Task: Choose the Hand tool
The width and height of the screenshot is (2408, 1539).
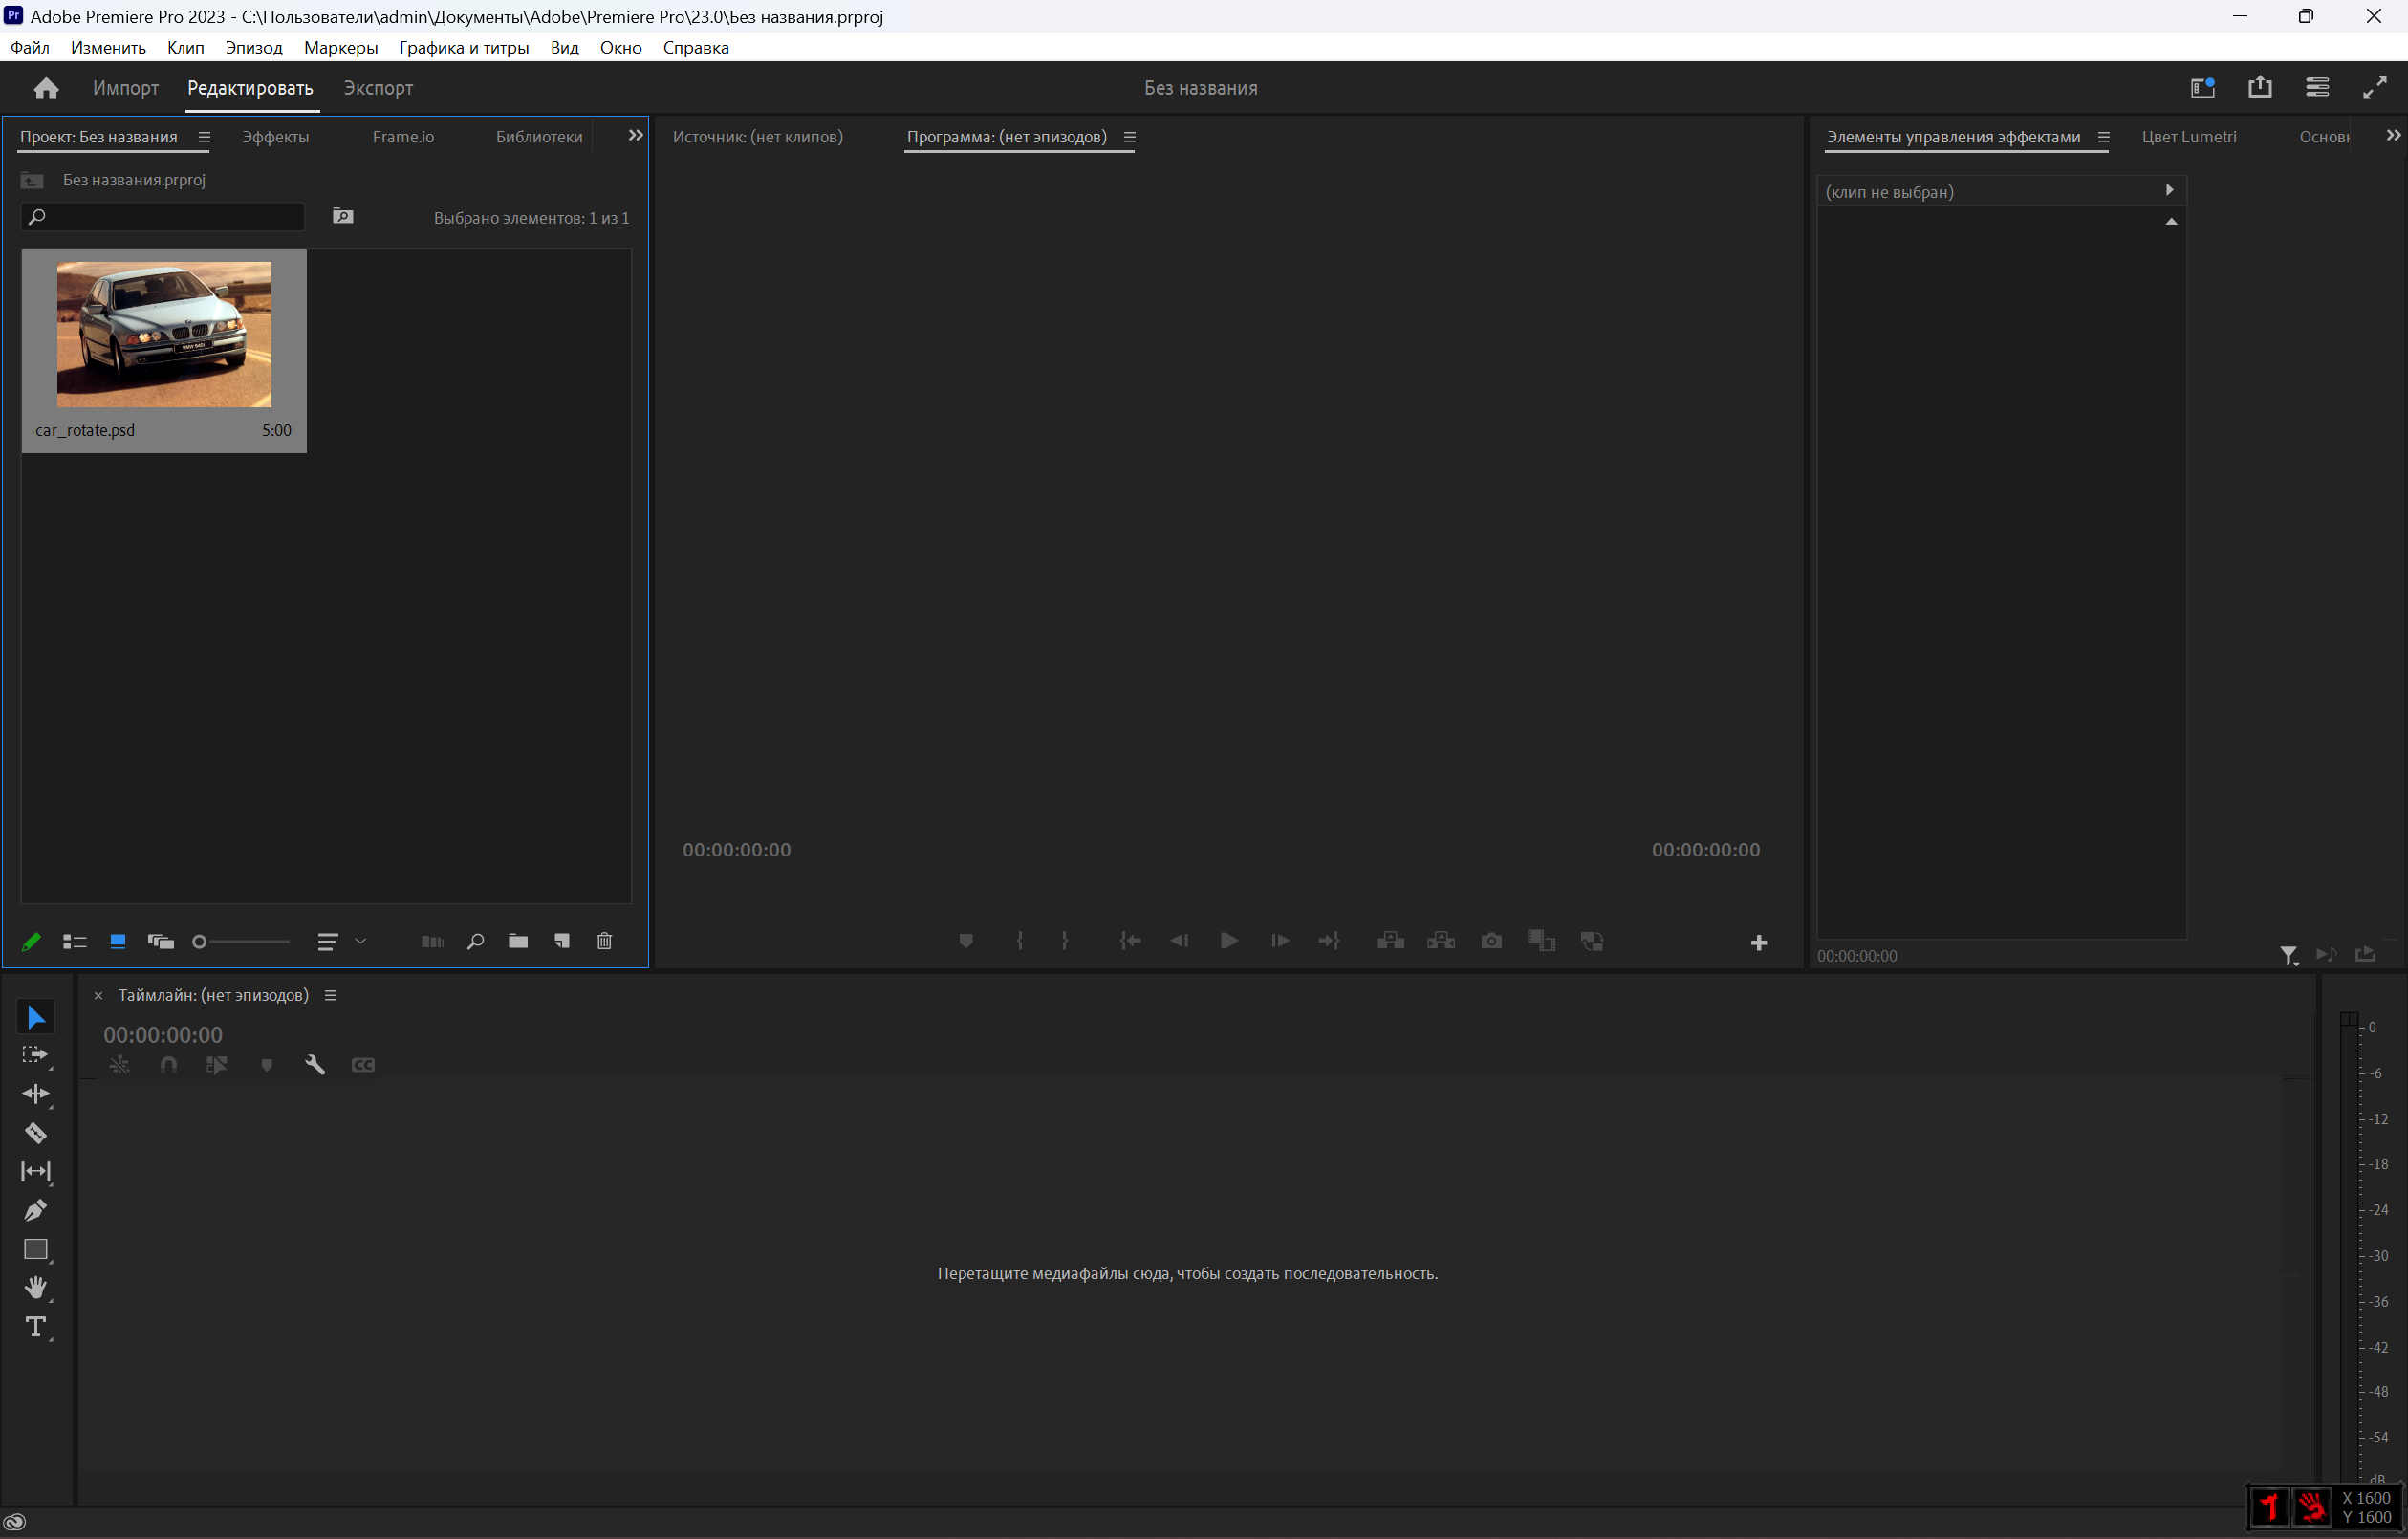Action: (x=36, y=1288)
